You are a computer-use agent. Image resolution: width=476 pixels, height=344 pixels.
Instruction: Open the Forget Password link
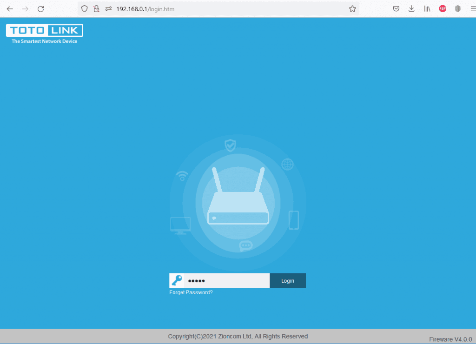191,292
